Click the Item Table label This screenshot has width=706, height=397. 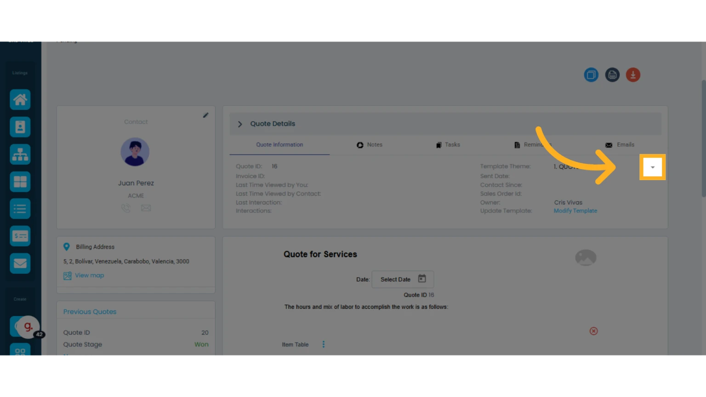pos(295,345)
